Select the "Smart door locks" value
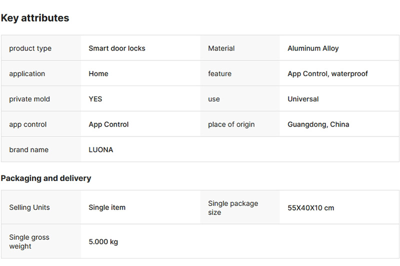Image resolution: width=400 pixels, height=266 pixels. (x=117, y=48)
